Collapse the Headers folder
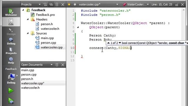This screenshot has width=188, height=106. [28, 19]
